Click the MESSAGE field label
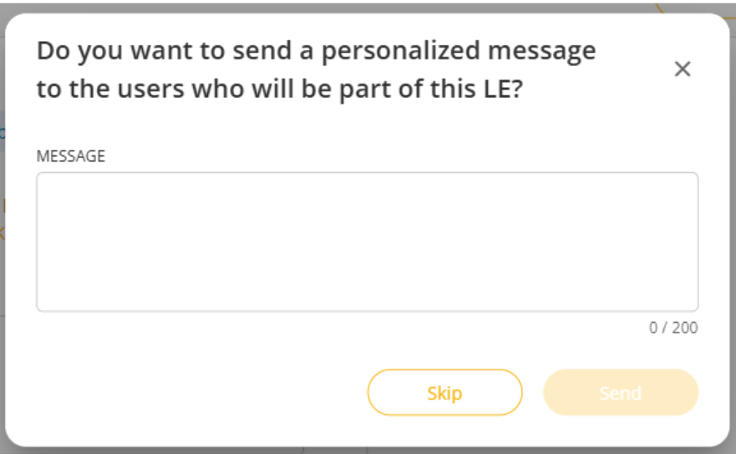736x454 pixels. coord(71,156)
